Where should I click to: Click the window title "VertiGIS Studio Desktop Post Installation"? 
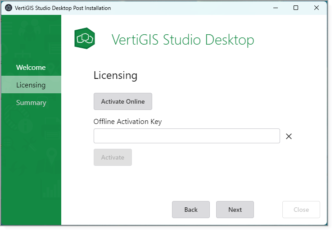63,8
